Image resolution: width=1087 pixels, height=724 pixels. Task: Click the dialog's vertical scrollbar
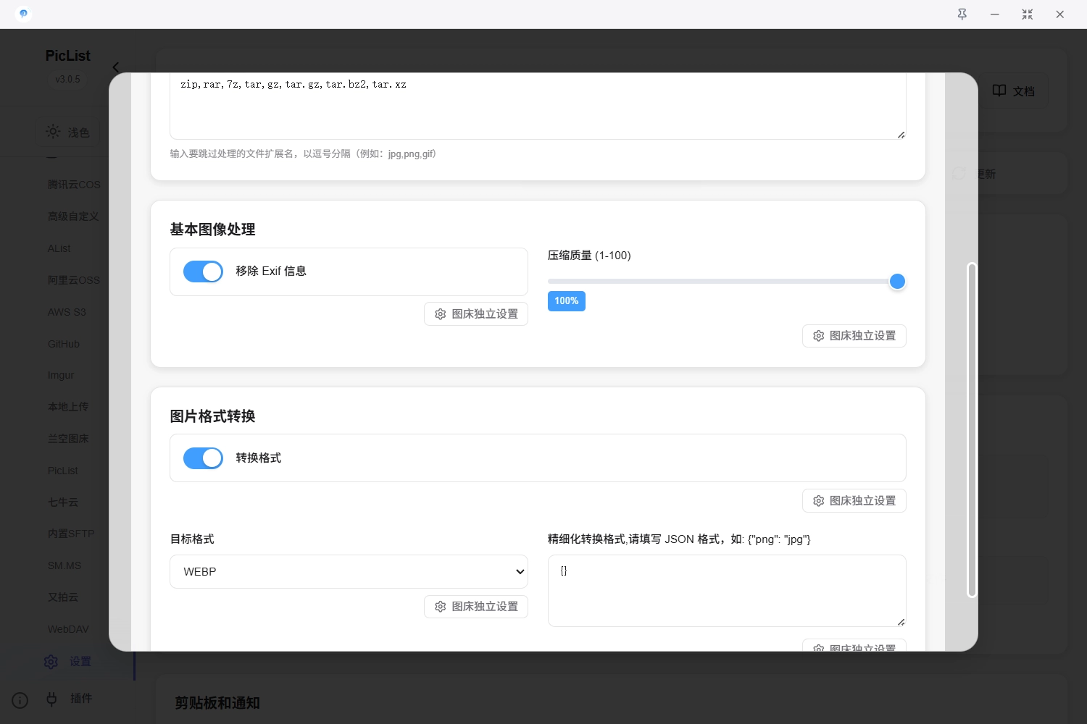click(x=972, y=430)
